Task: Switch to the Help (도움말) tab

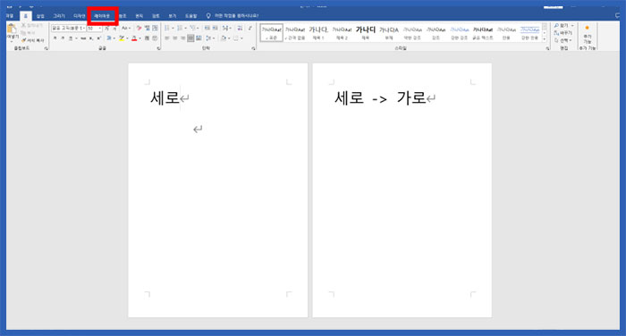Action: (190, 15)
